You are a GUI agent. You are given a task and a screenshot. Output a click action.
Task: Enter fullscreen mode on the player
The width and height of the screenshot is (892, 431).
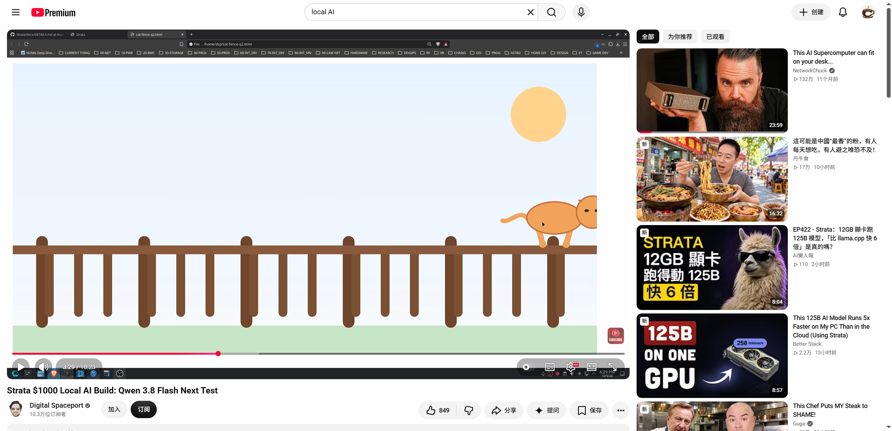(x=612, y=367)
